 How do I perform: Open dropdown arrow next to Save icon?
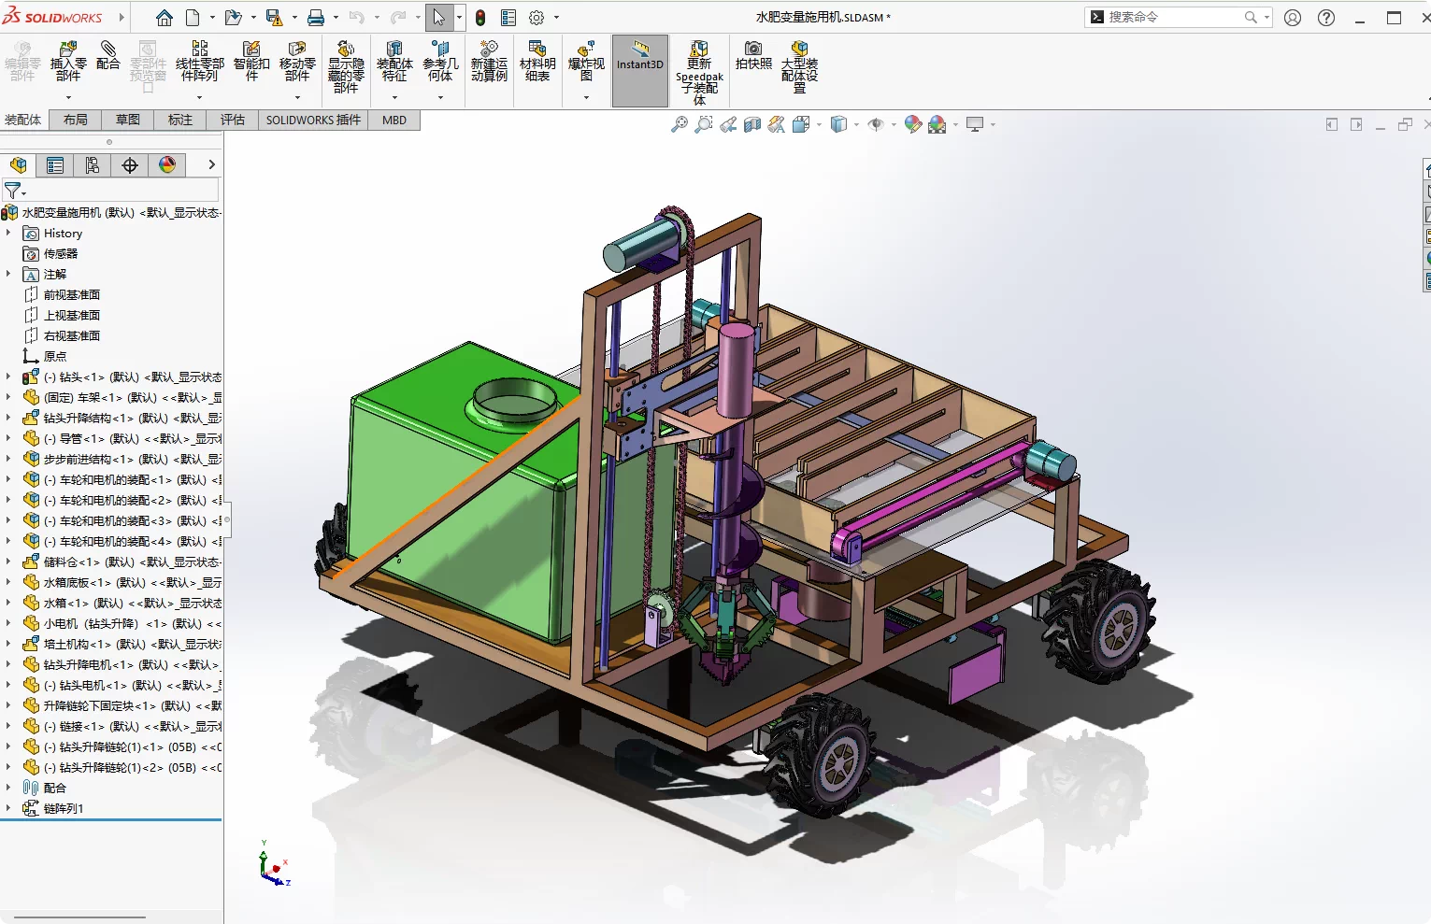pos(294,18)
